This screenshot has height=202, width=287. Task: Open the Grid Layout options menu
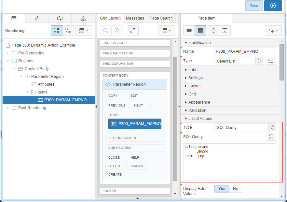pos(167,30)
